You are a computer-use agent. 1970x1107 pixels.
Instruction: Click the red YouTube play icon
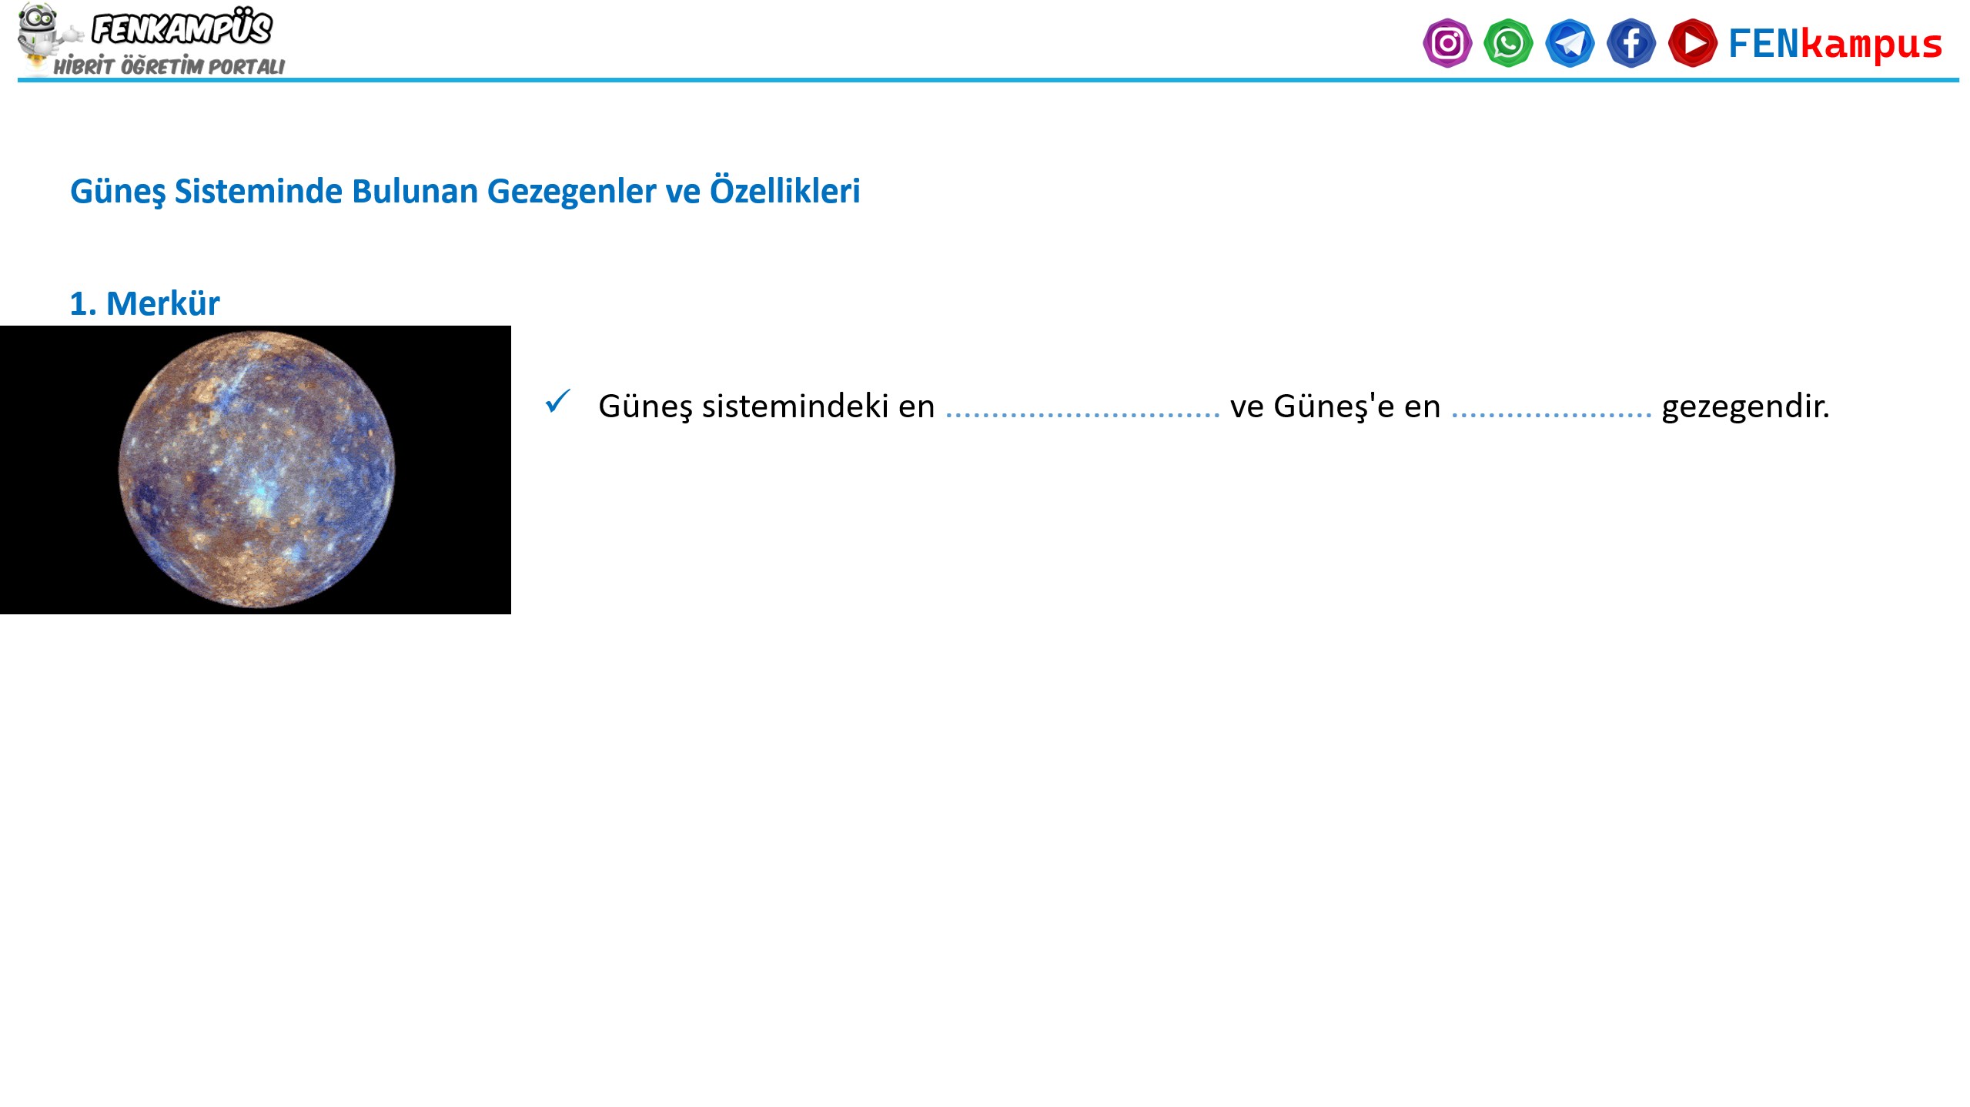(1692, 43)
